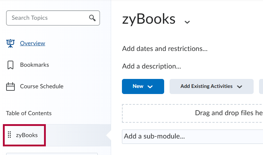Click the Course Schedule calendar icon
This screenshot has width=263, height=155.
pos(10,86)
